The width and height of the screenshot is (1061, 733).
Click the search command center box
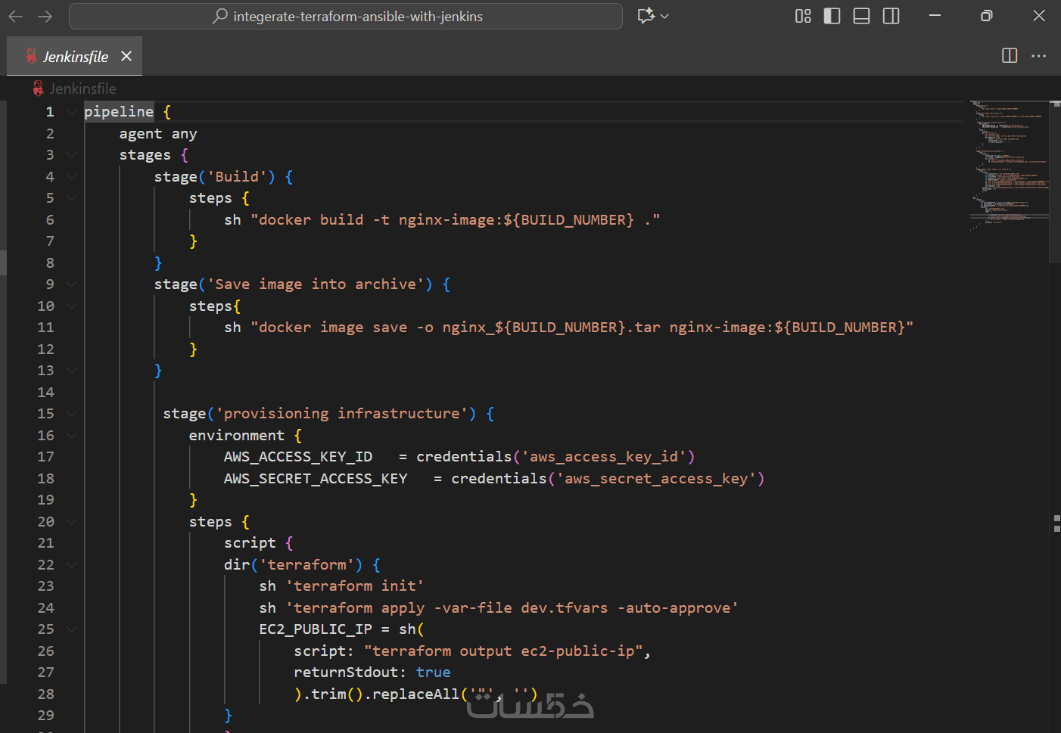pos(346,16)
